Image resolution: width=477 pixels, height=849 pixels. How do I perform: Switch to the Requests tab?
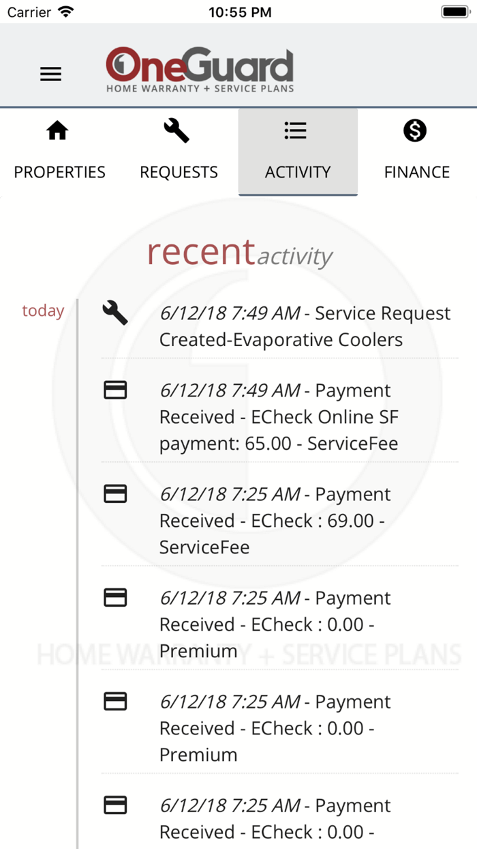[179, 172]
